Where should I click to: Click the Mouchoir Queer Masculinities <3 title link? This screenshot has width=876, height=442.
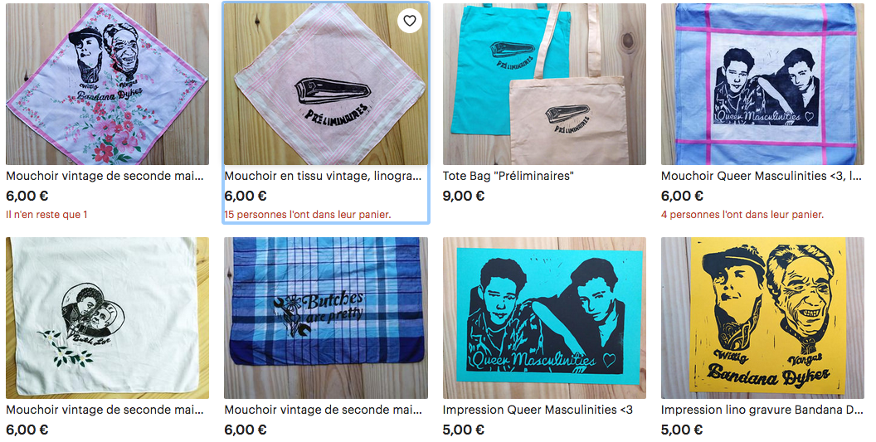762,176
